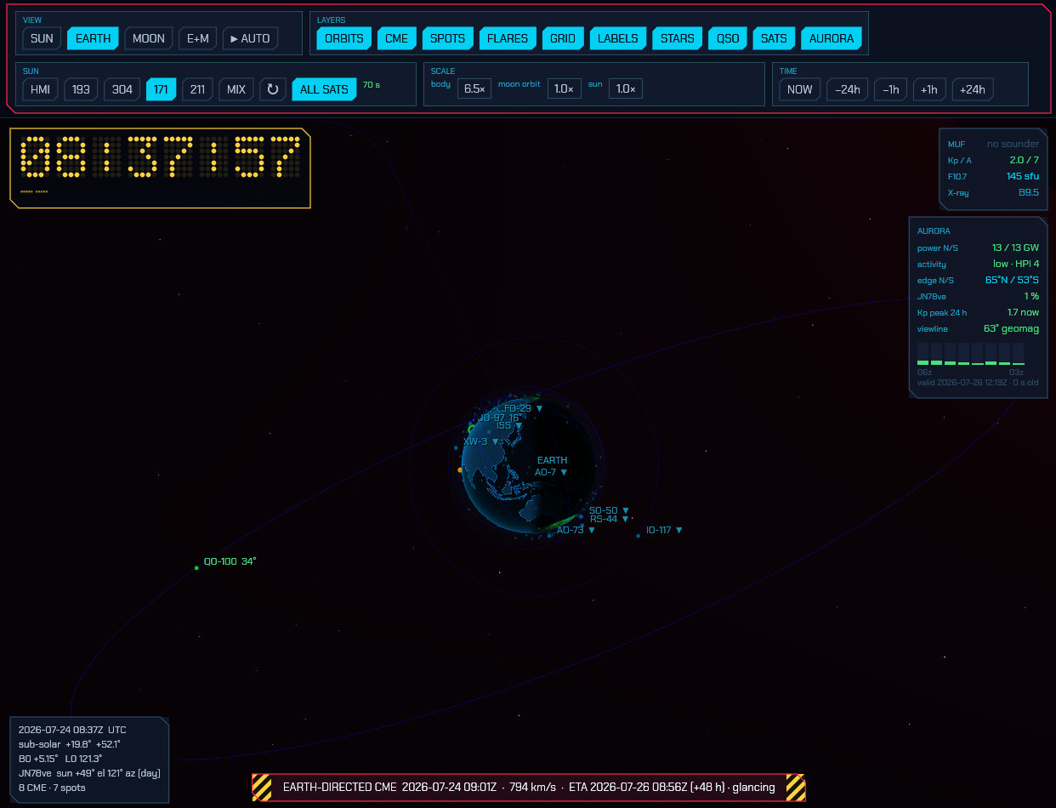
Task: Switch to MOON view
Action: click(149, 38)
